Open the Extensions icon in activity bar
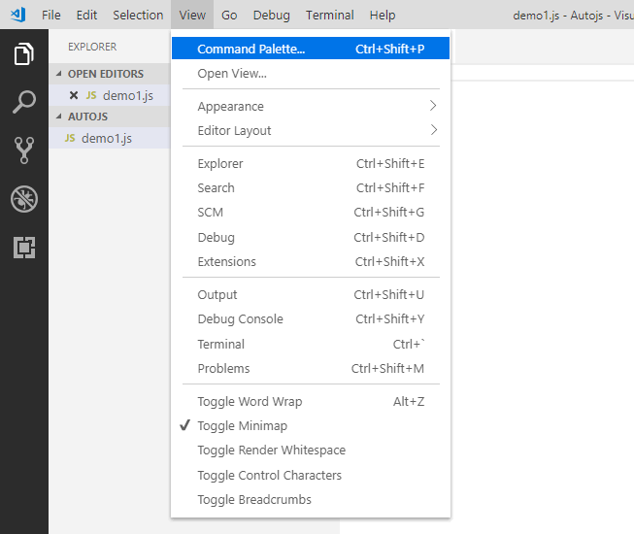Viewport: 634px width, 534px height. pyautogui.click(x=24, y=248)
